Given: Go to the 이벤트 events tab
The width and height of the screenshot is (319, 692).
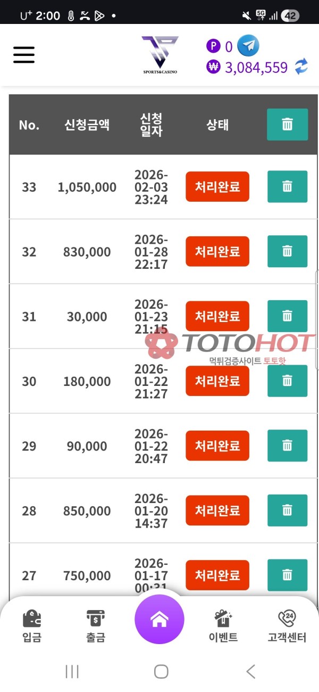Looking at the screenshot, I should tap(223, 626).
